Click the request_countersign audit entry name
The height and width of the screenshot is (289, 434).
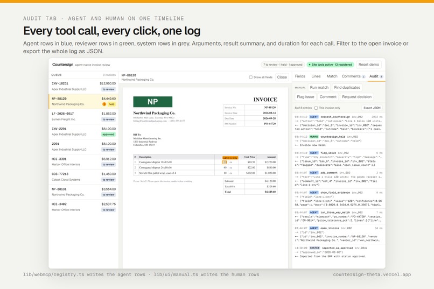click(335, 117)
